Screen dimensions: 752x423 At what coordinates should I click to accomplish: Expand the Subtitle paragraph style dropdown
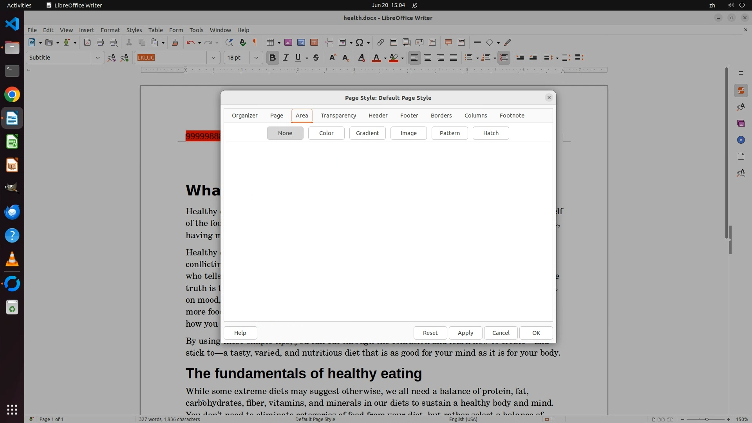point(98,58)
